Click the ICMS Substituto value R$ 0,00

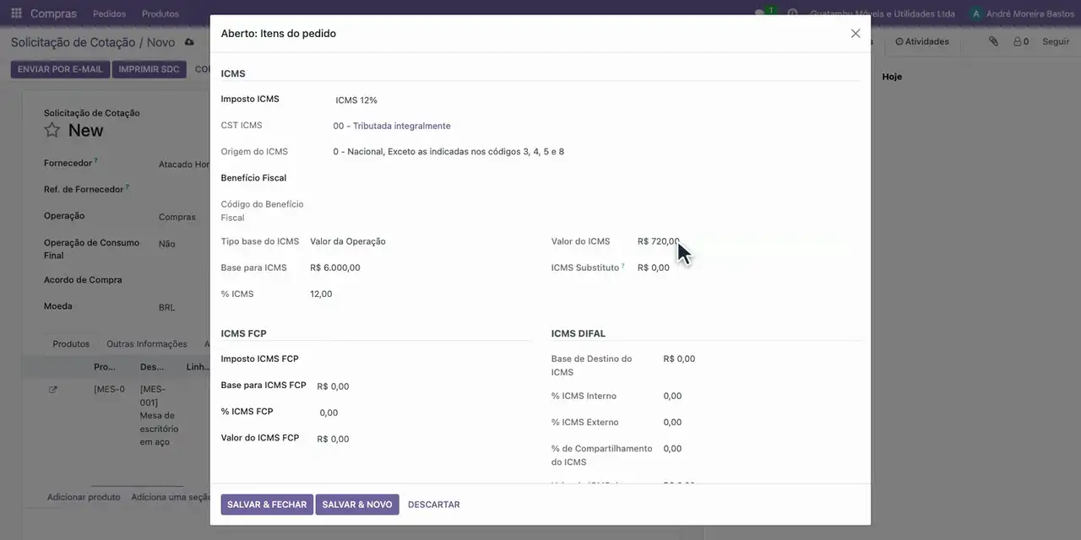pyautogui.click(x=654, y=267)
